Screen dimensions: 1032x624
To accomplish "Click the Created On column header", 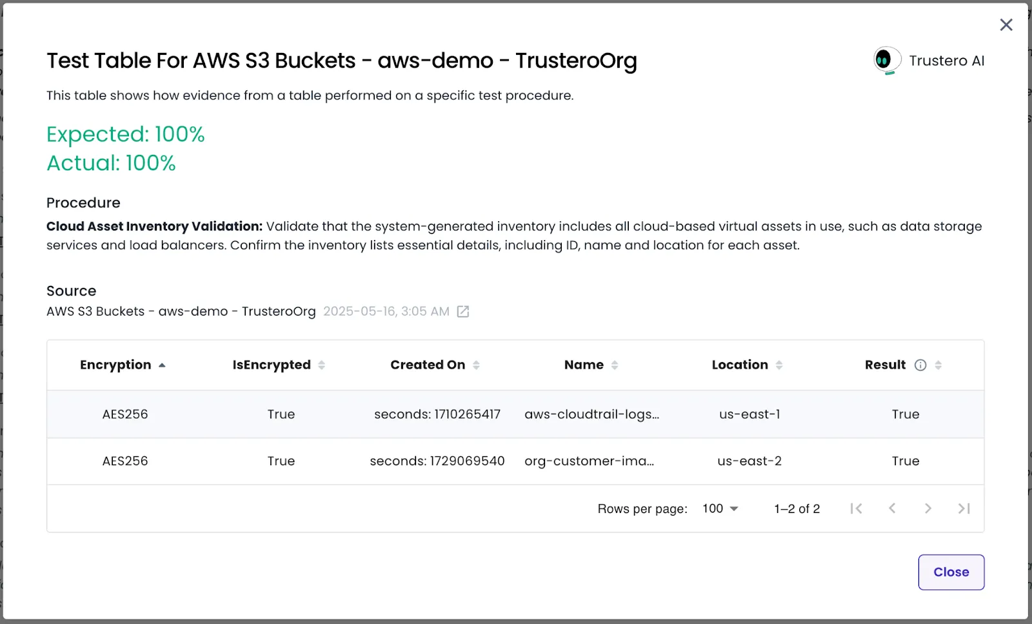I will click(428, 365).
